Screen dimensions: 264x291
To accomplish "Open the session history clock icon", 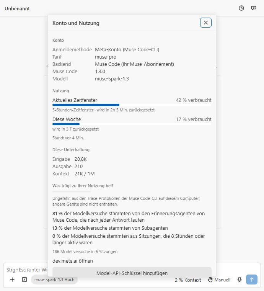I will pyautogui.click(x=241, y=8).
